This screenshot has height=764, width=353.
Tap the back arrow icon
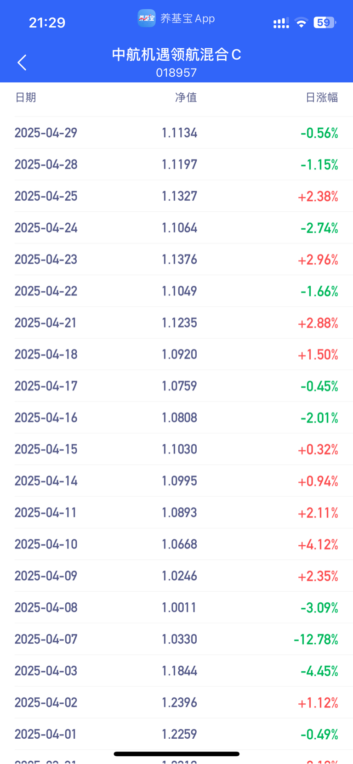(x=22, y=62)
